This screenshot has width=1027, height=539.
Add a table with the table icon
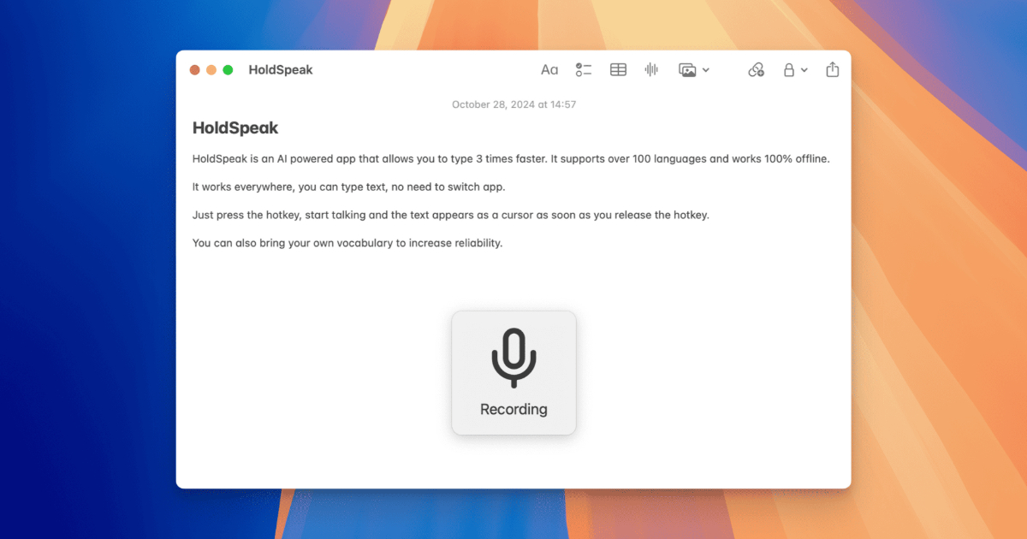click(618, 70)
